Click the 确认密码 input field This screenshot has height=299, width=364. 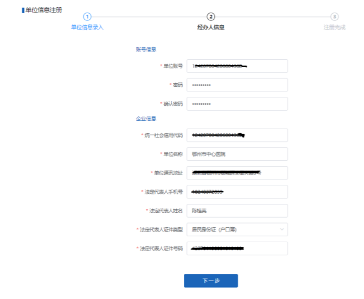tap(237, 104)
